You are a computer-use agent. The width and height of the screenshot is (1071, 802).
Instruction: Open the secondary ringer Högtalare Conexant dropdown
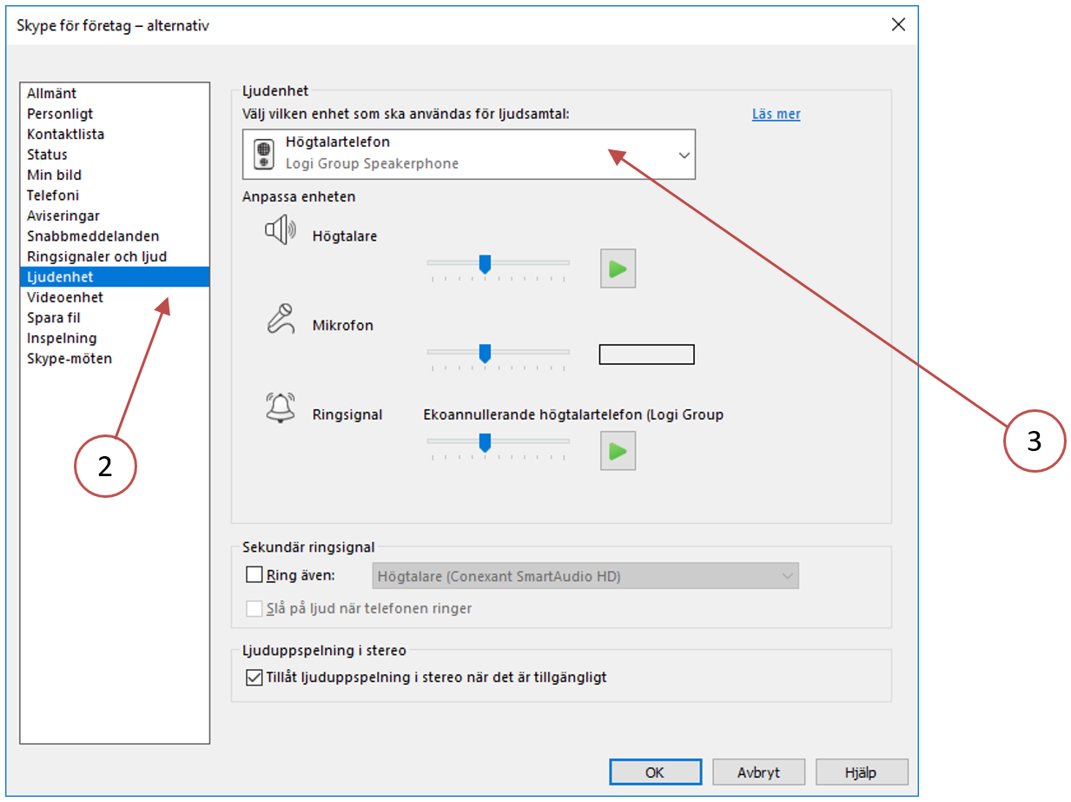click(x=585, y=575)
